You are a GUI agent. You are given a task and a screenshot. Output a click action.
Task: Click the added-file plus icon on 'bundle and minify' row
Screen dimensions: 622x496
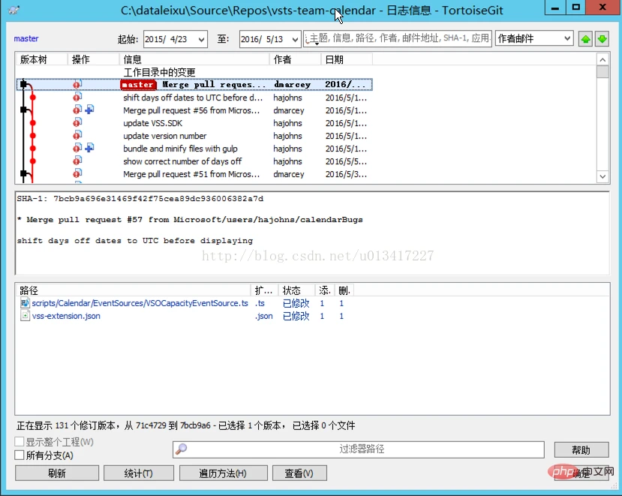click(89, 148)
